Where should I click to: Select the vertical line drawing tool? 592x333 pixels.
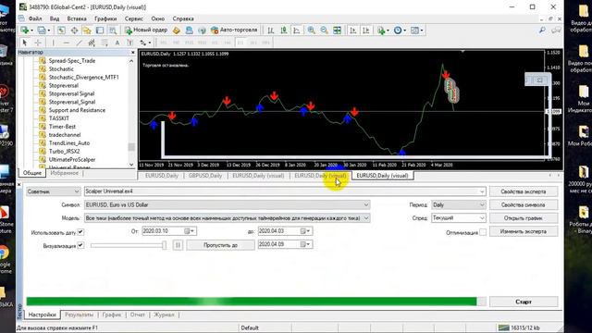coord(54,43)
